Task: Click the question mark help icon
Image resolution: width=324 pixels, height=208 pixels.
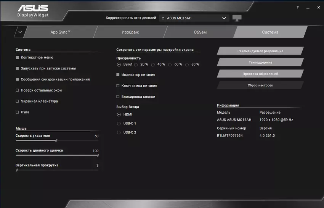Action: [297, 7]
